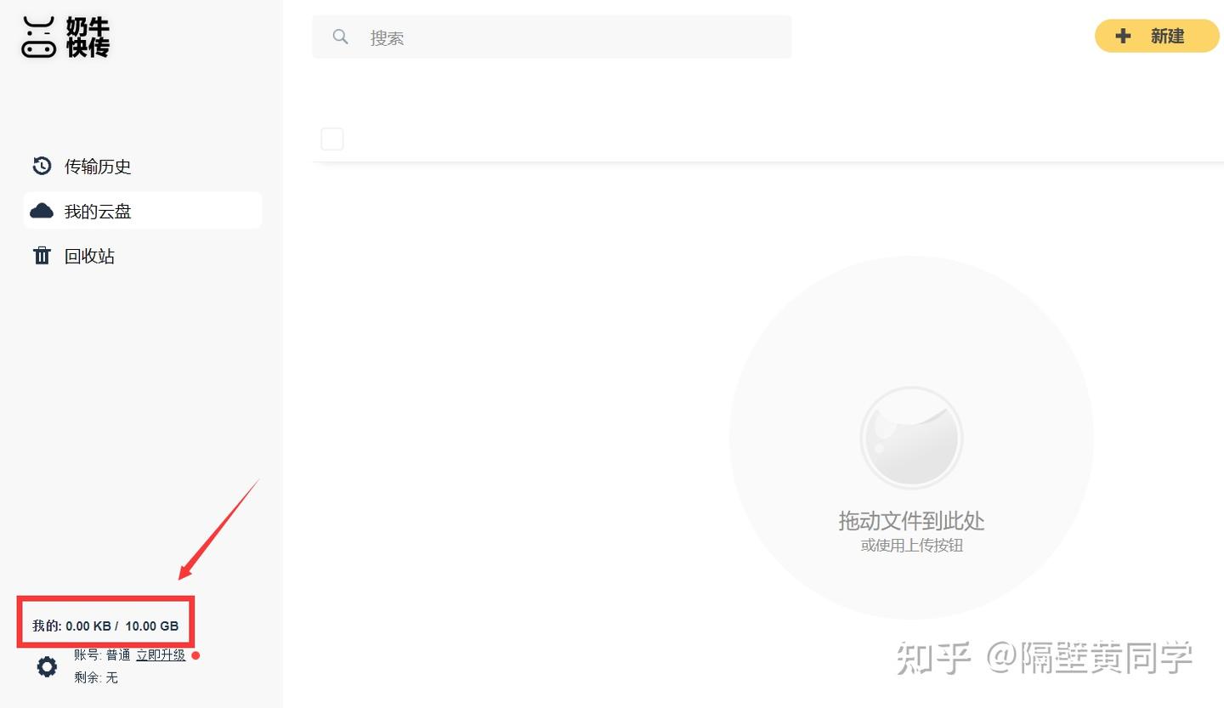Image resolution: width=1224 pixels, height=708 pixels.
Task: Open 回收站 in sidebar
Action: pos(143,256)
